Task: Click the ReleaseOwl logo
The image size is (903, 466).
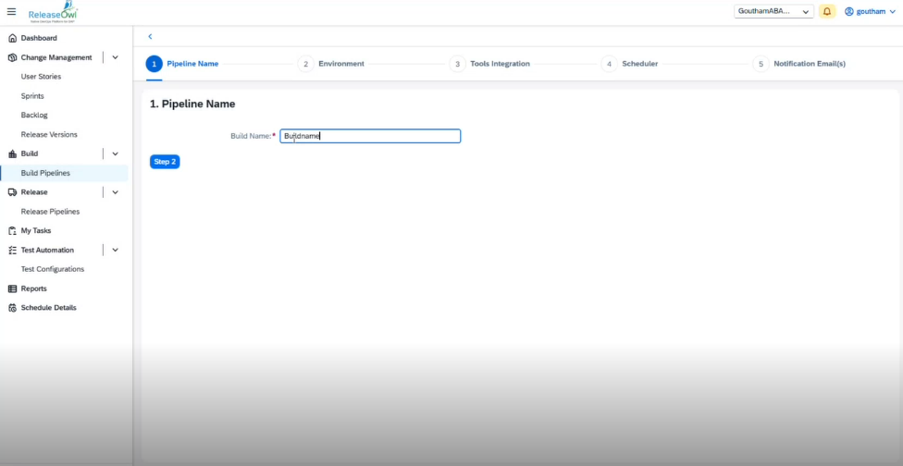Action: pos(53,12)
